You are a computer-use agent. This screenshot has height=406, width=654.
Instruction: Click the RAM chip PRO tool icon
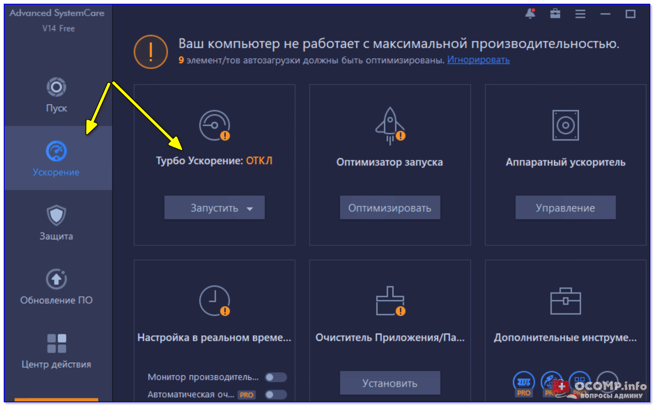pos(523,382)
